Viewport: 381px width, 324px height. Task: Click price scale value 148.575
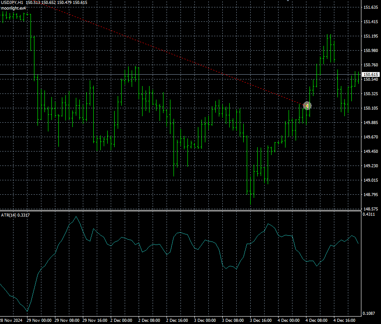(x=371, y=209)
